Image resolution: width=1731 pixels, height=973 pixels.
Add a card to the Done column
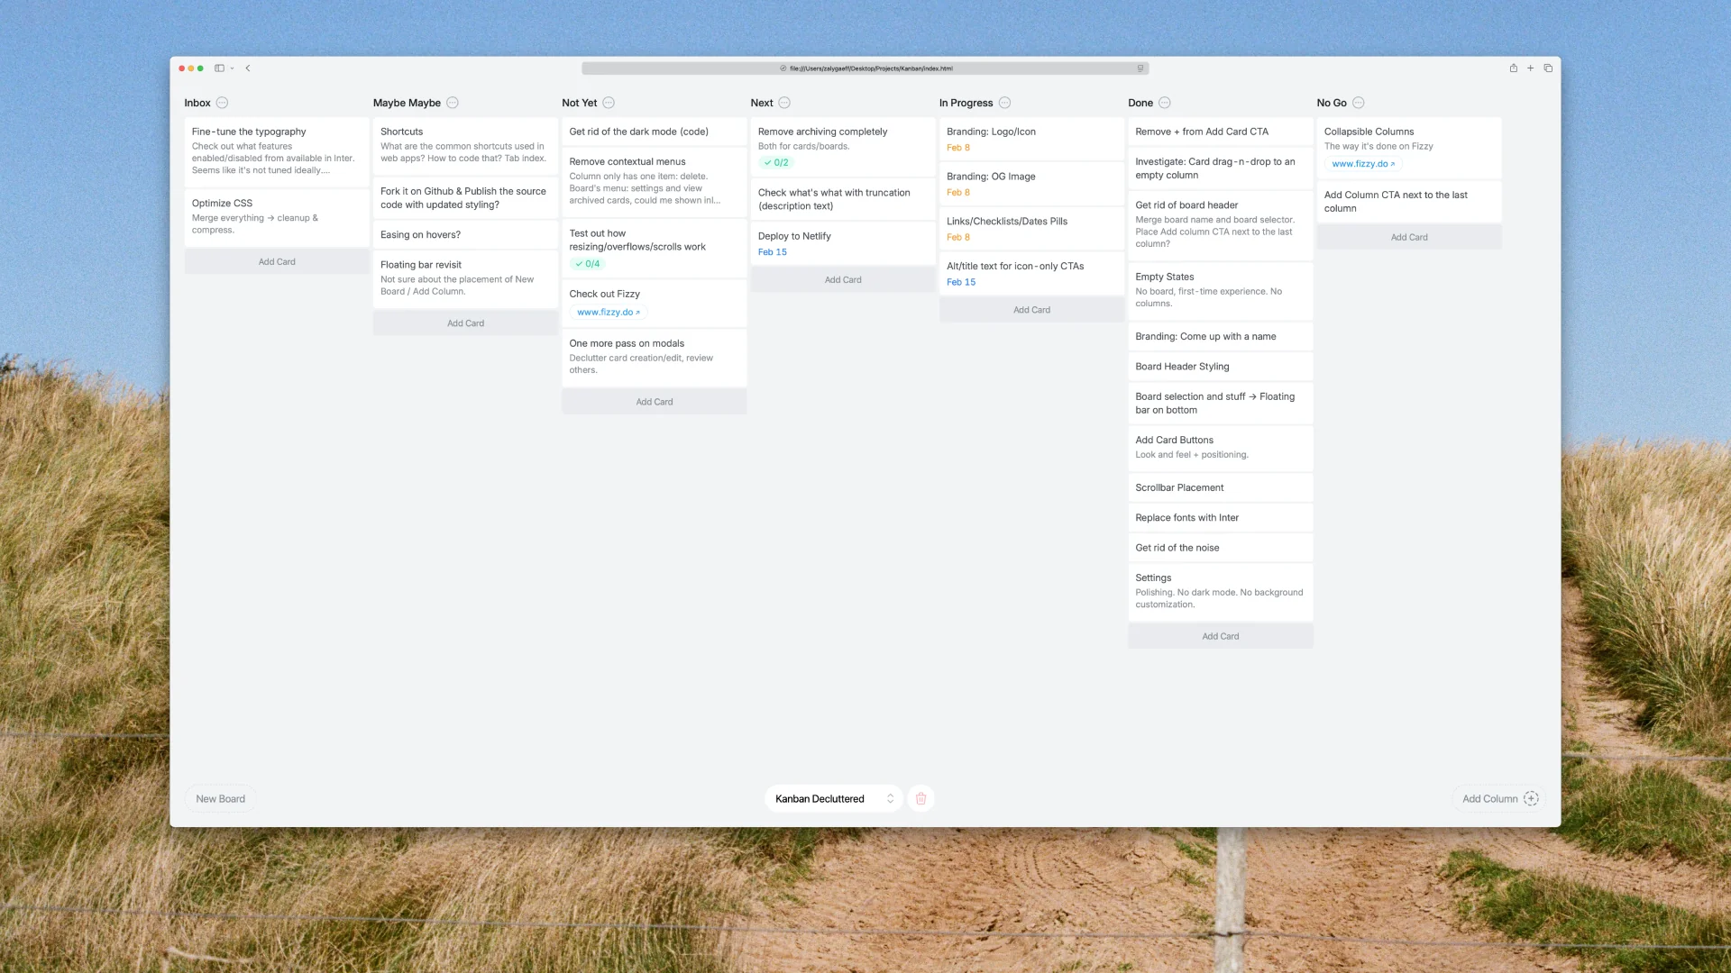pyautogui.click(x=1221, y=636)
